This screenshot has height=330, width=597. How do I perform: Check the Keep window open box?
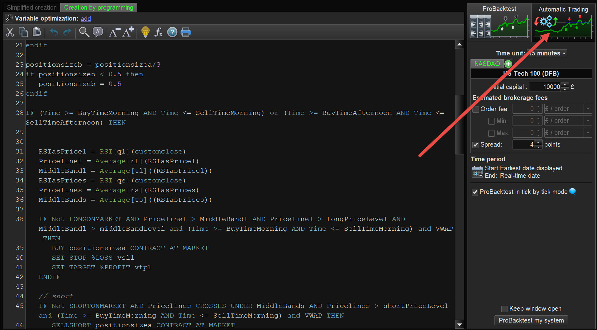pos(504,309)
